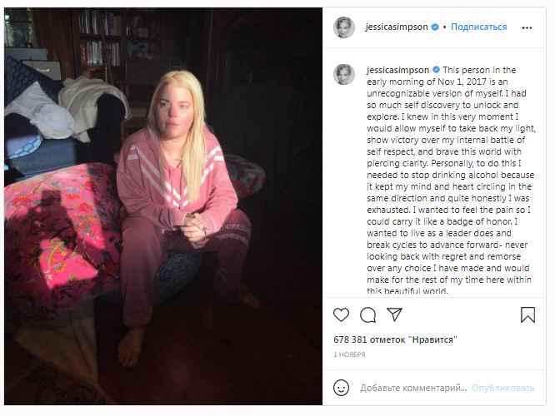Click the verified badge in the header

(x=435, y=27)
